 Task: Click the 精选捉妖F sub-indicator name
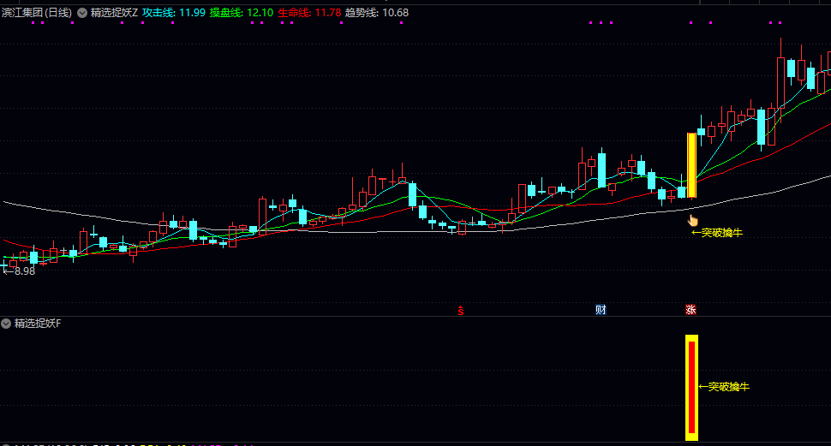coord(38,323)
